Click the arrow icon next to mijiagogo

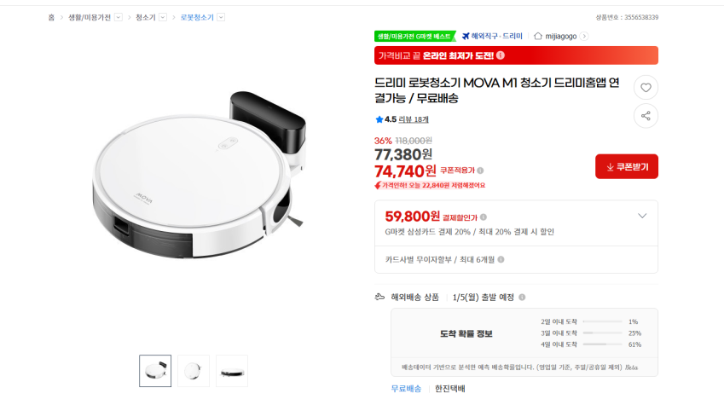[584, 36]
